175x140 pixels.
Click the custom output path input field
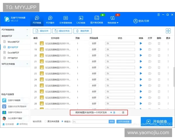pos(90,121)
